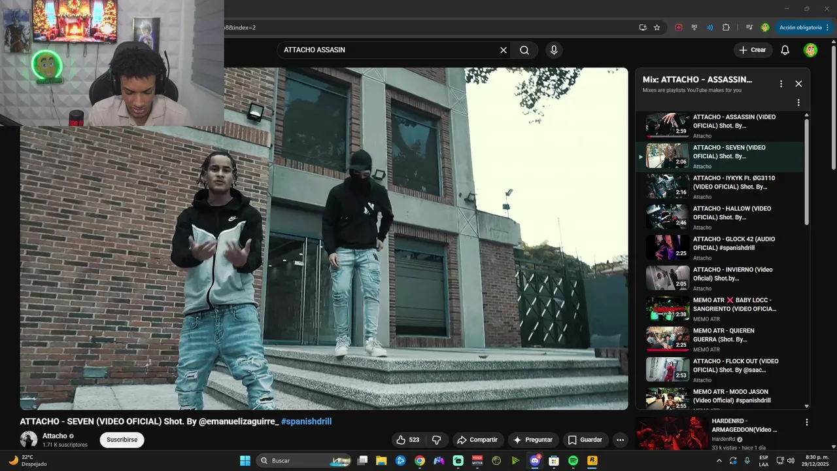This screenshot has height=471, width=837.
Task: Open the Chrome three-dot menu
Action: [x=827, y=27]
